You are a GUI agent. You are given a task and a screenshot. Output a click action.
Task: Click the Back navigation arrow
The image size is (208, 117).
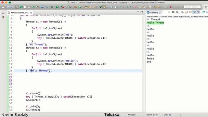pos(160,7)
